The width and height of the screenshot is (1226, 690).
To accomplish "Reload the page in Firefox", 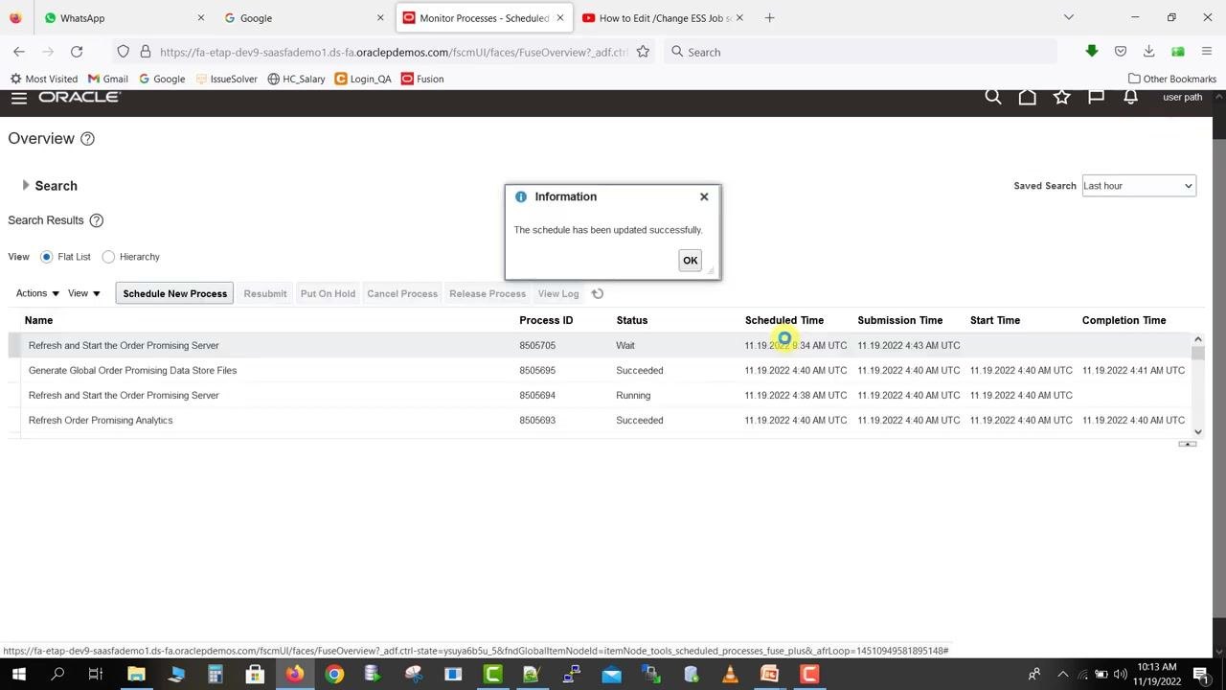I will pyautogui.click(x=77, y=52).
